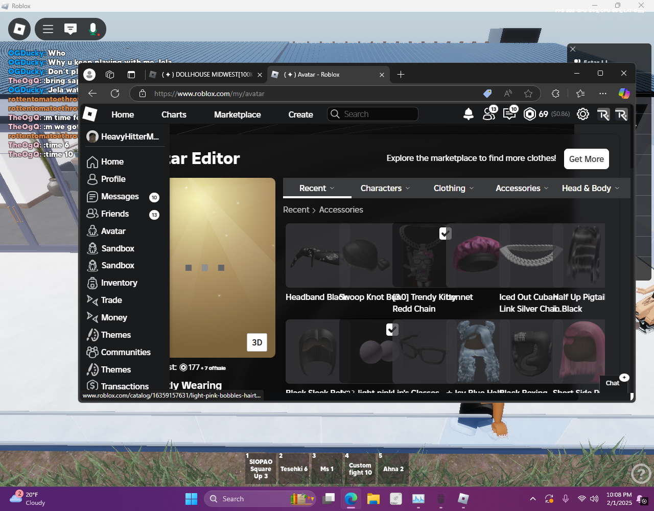Viewport: 654px width, 511px height.
Task: Open the Read Aloud icon
Action: point(508,94)
